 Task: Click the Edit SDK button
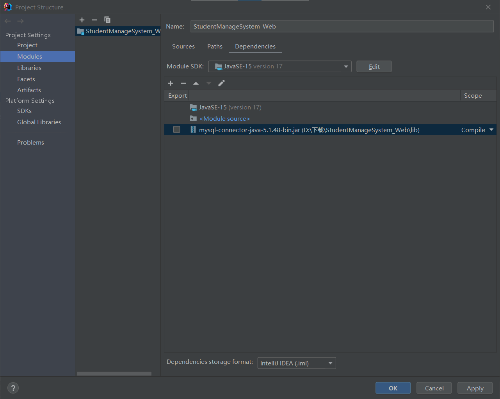click(374, 66)
